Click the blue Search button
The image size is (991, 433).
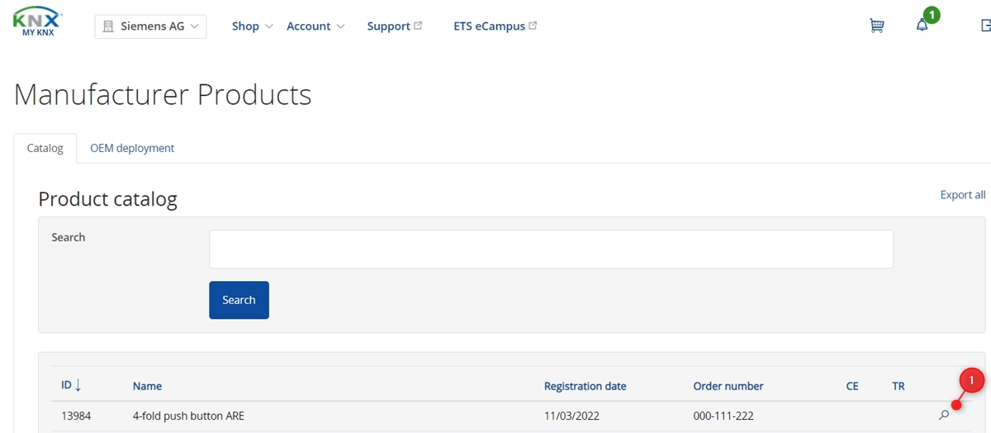point(239,300)
